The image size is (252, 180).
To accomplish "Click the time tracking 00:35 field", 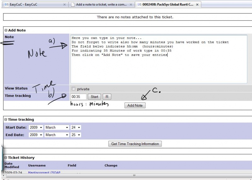I will click(x=78, y=97).
